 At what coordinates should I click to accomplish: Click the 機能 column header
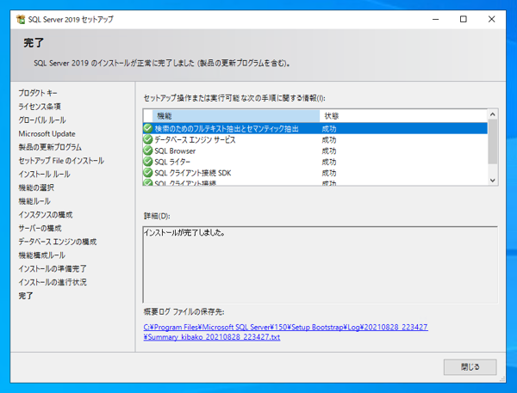pos(236,116)
